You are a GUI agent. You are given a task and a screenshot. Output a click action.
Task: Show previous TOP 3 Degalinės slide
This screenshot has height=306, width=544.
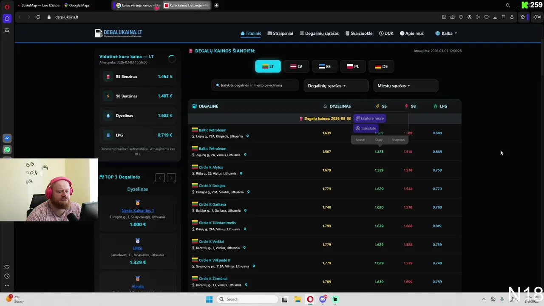click(x=160, y=178)
